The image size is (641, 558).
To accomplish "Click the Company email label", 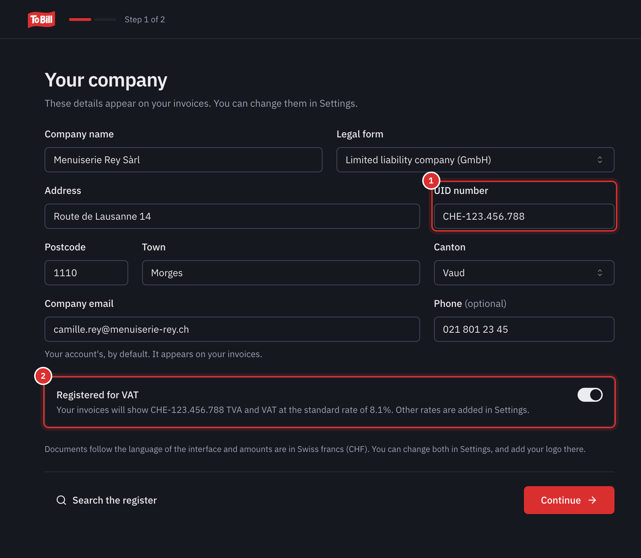I will pos(79,303).
